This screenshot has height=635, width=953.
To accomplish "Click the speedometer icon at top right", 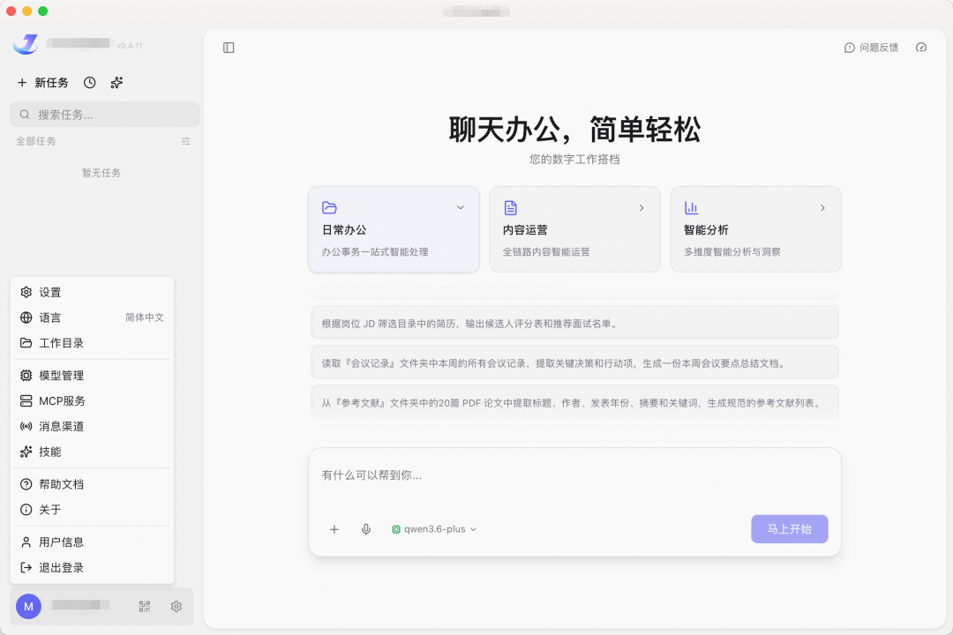I will (x=921, y=48).
